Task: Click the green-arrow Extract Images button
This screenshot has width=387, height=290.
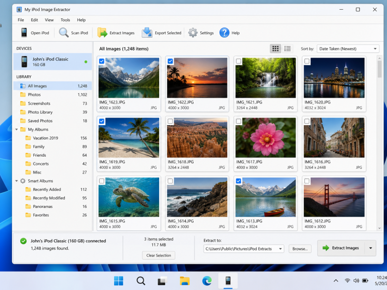Action: [341, 248]
